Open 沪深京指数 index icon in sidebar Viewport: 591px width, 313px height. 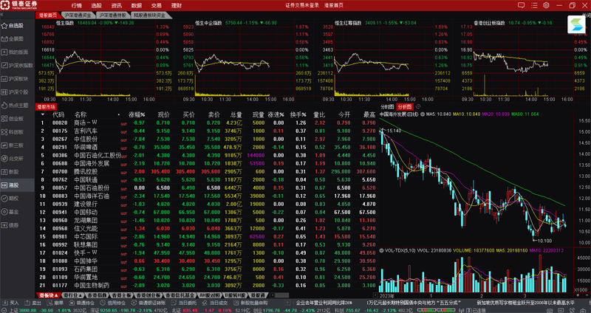(x=4, y=65)
